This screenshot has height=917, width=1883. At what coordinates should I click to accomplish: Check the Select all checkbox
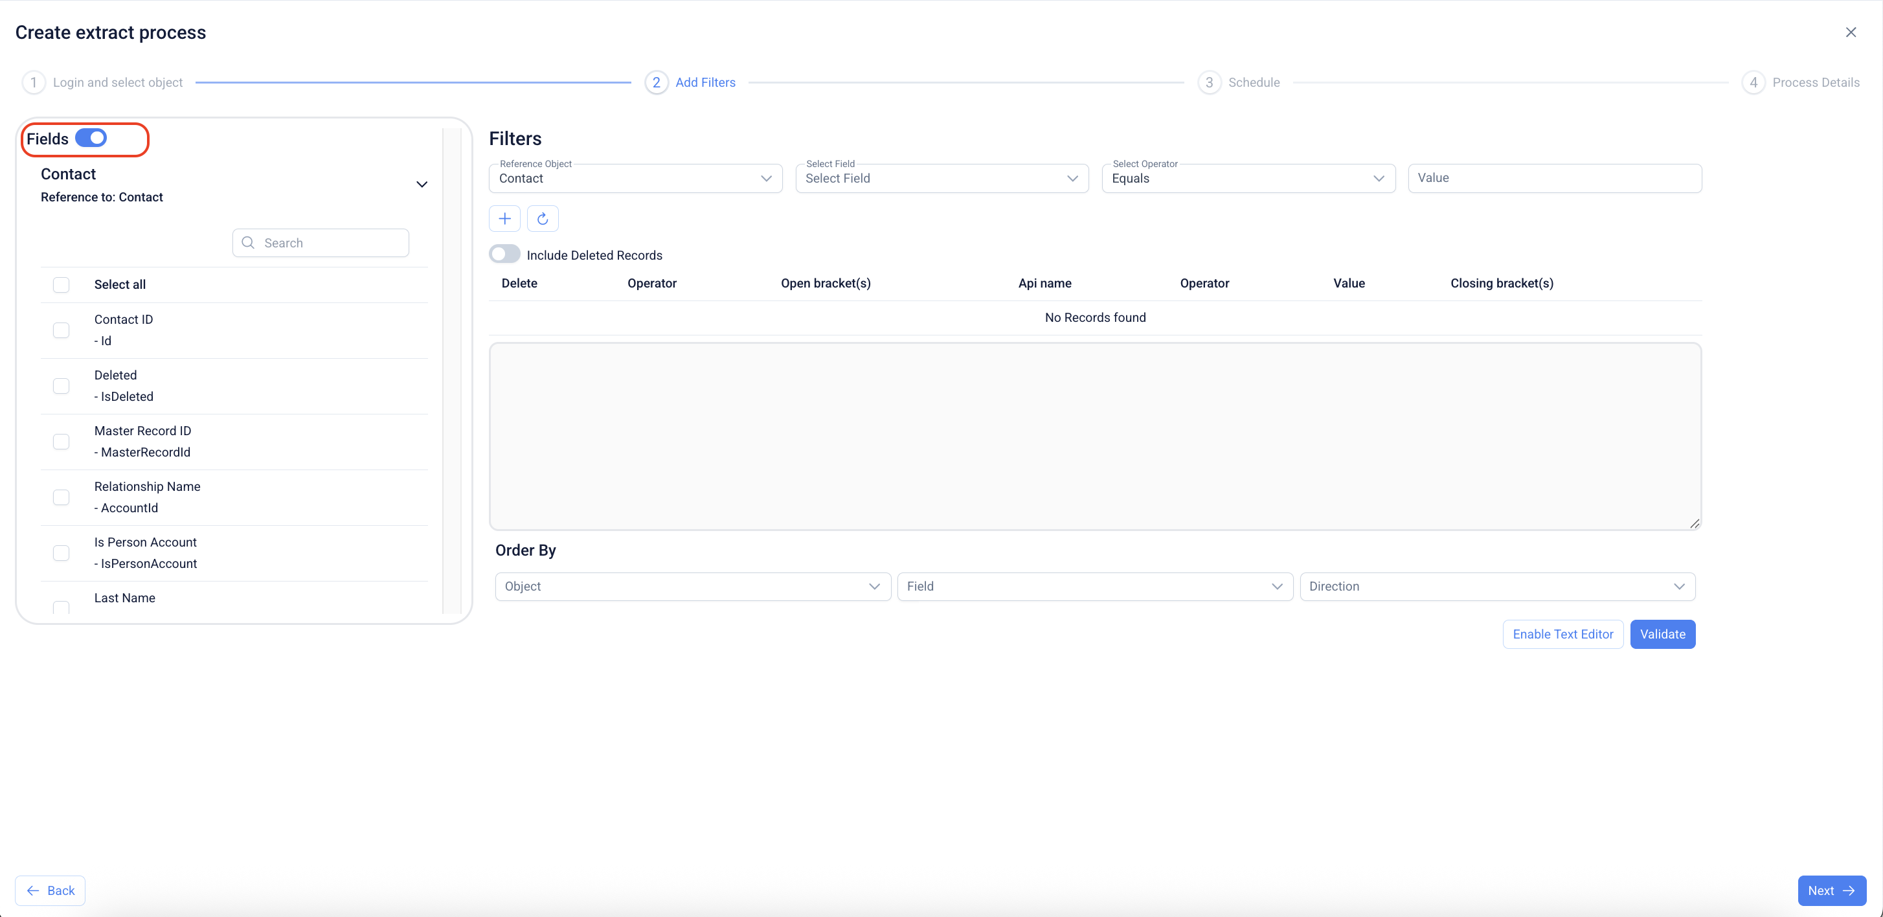[x=62, y=284]
